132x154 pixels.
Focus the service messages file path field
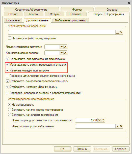(62, 32)
